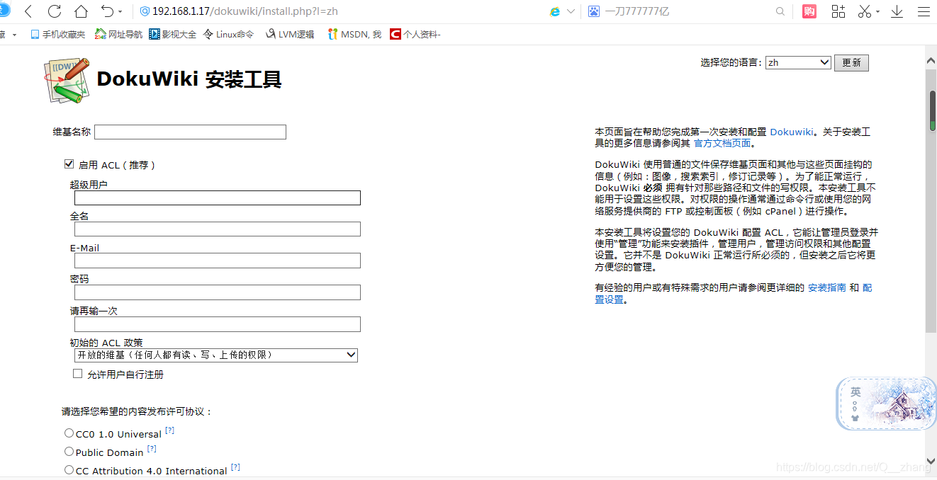Click the page vertical scrollbar thumb
Screen dimensions: 937x480
coord(931,201)
